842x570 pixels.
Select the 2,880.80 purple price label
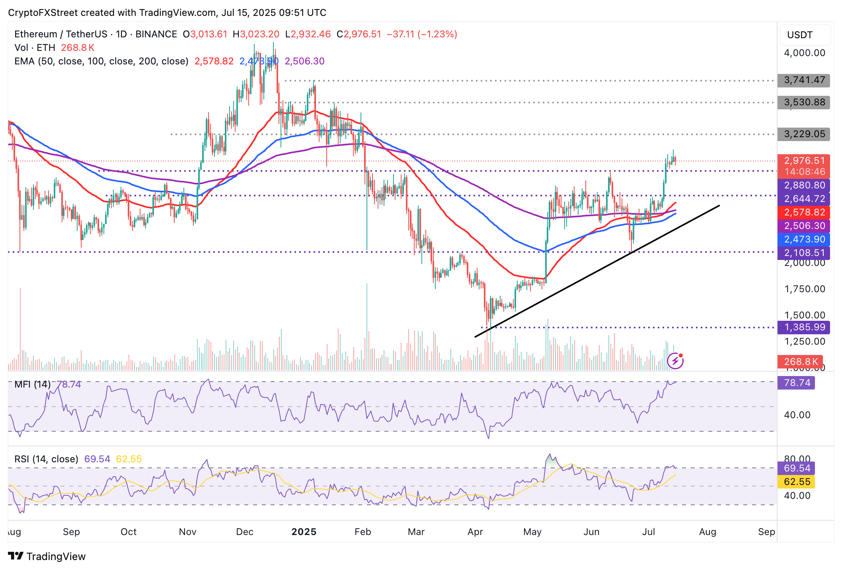coord(804,186)
